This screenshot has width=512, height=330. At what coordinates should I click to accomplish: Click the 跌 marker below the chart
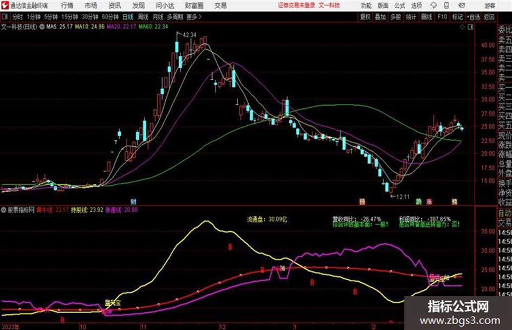(419, 202)
